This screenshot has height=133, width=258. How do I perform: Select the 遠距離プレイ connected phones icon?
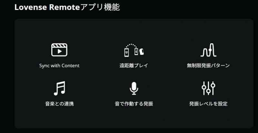point(134,50)
